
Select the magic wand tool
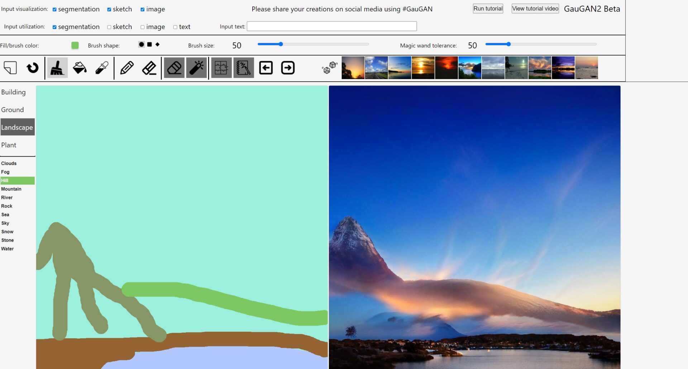coord(196,68)
